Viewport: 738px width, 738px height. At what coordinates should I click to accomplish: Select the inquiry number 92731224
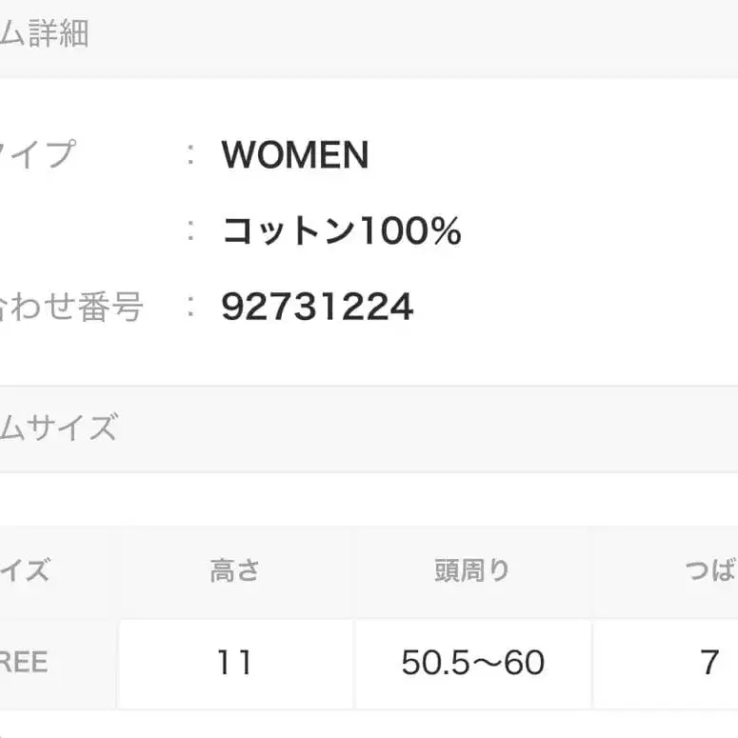[x=317, y=308]
